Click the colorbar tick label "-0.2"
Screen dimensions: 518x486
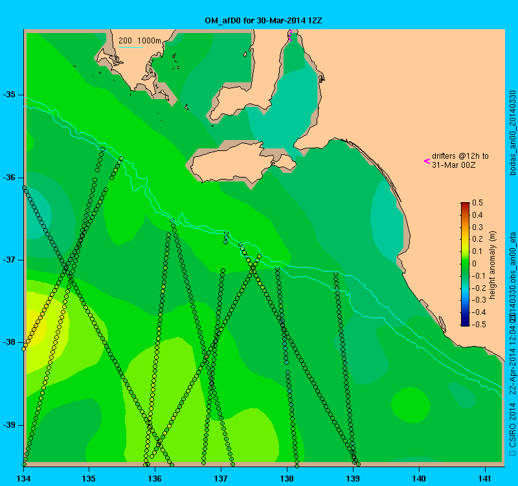coord(479,288)
